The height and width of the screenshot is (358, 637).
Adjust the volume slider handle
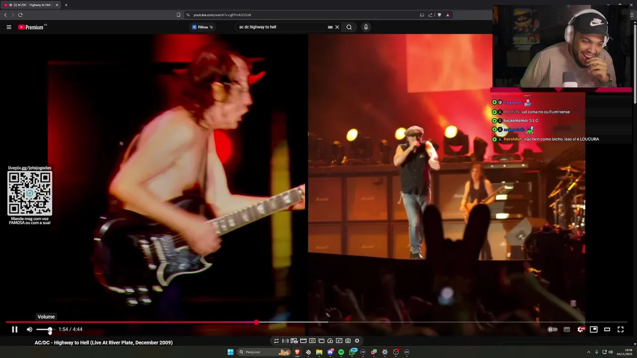point(50,330)
